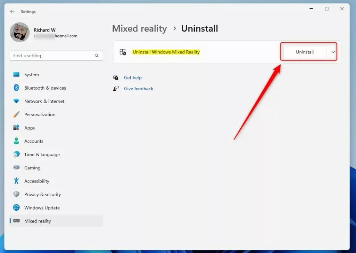Open the Get help link
356x253 pixels.
[x=132, y=77]
